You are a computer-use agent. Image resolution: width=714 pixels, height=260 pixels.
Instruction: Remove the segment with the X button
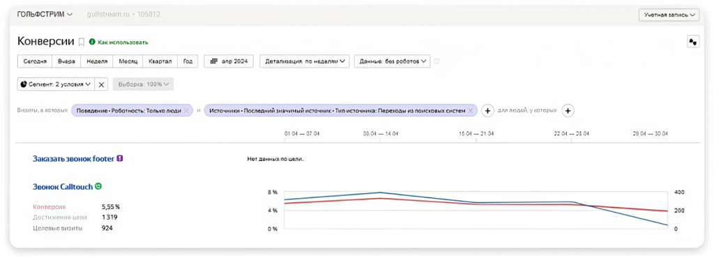[x=102, y=84]
